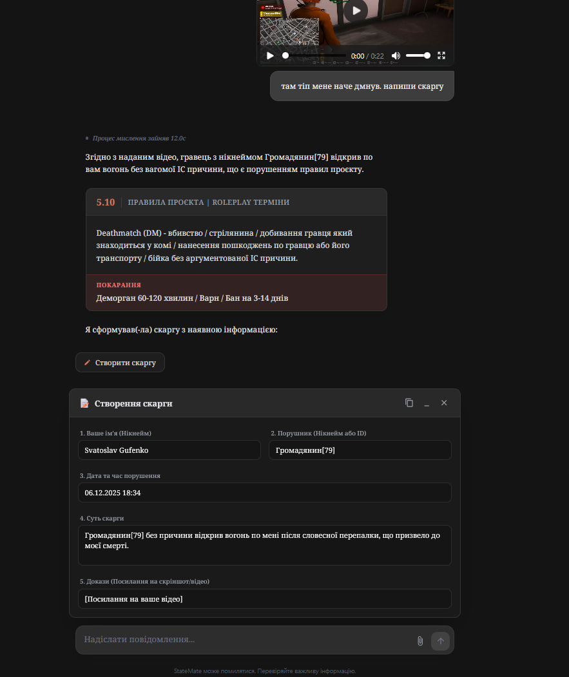Send message with the arrow-up button

(x=440, y=641)
